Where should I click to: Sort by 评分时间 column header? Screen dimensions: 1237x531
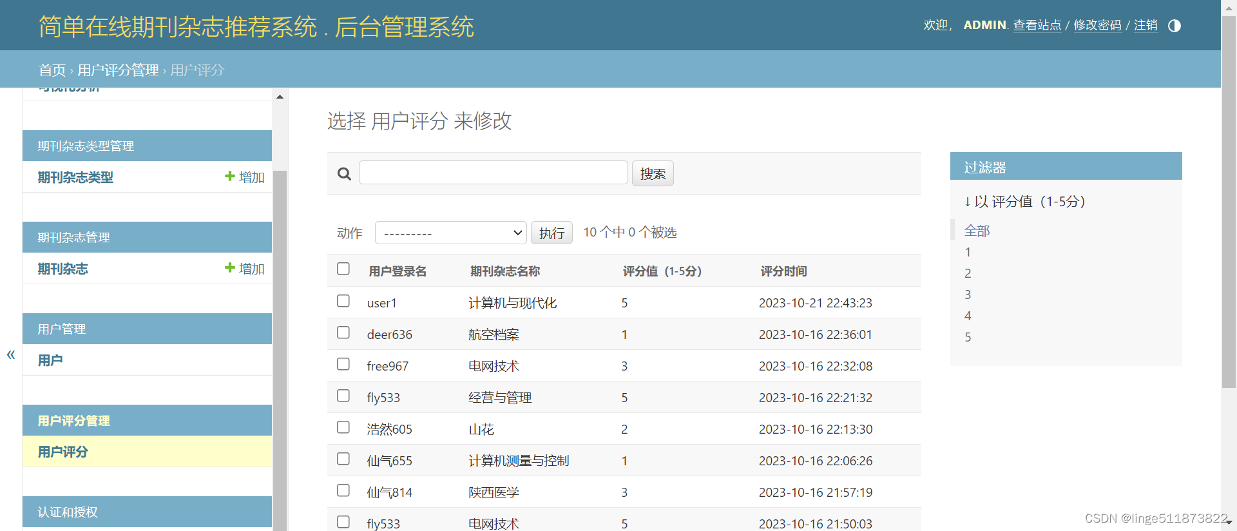[x=783, y=271]
